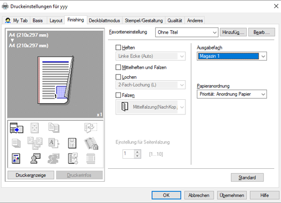Viewport: 281px width, 203px height.
Task: Click the watermark page icon with letters
Action: coord(72,143)
